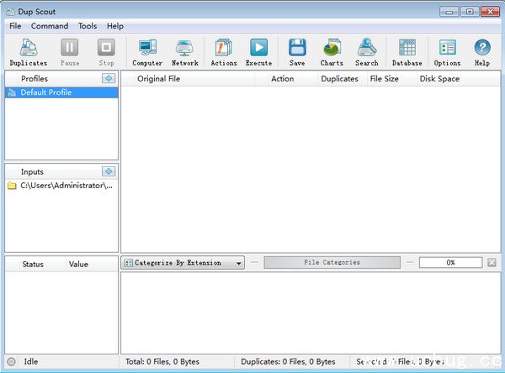Open the Computer search icon

[x=147, y=51]
